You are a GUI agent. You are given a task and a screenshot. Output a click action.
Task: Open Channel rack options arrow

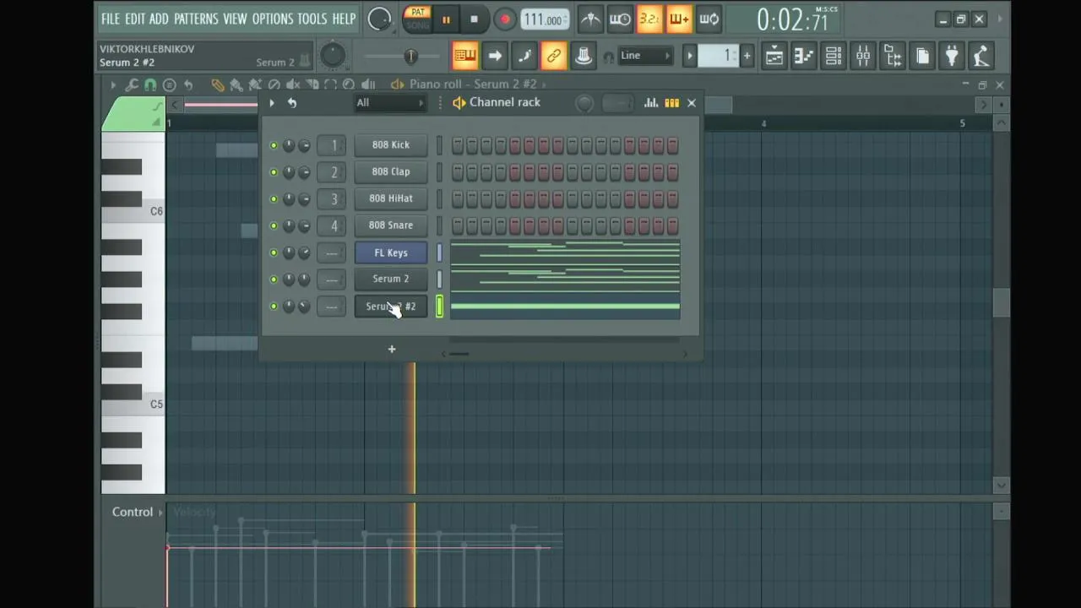272,103
